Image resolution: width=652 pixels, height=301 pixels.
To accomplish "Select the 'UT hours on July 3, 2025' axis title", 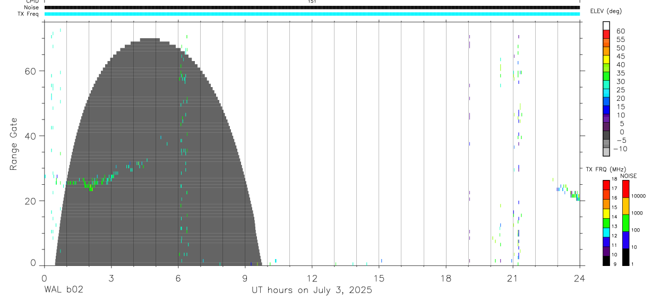I will (x=312, y=290).
